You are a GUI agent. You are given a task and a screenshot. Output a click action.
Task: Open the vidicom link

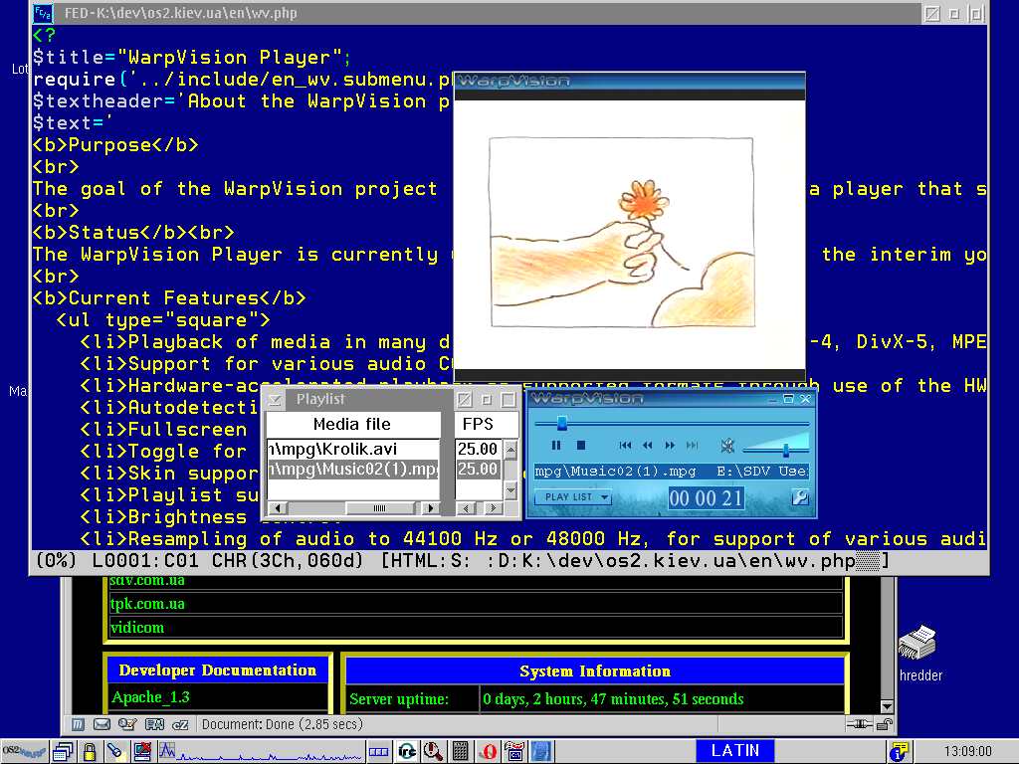pos(137,628)
